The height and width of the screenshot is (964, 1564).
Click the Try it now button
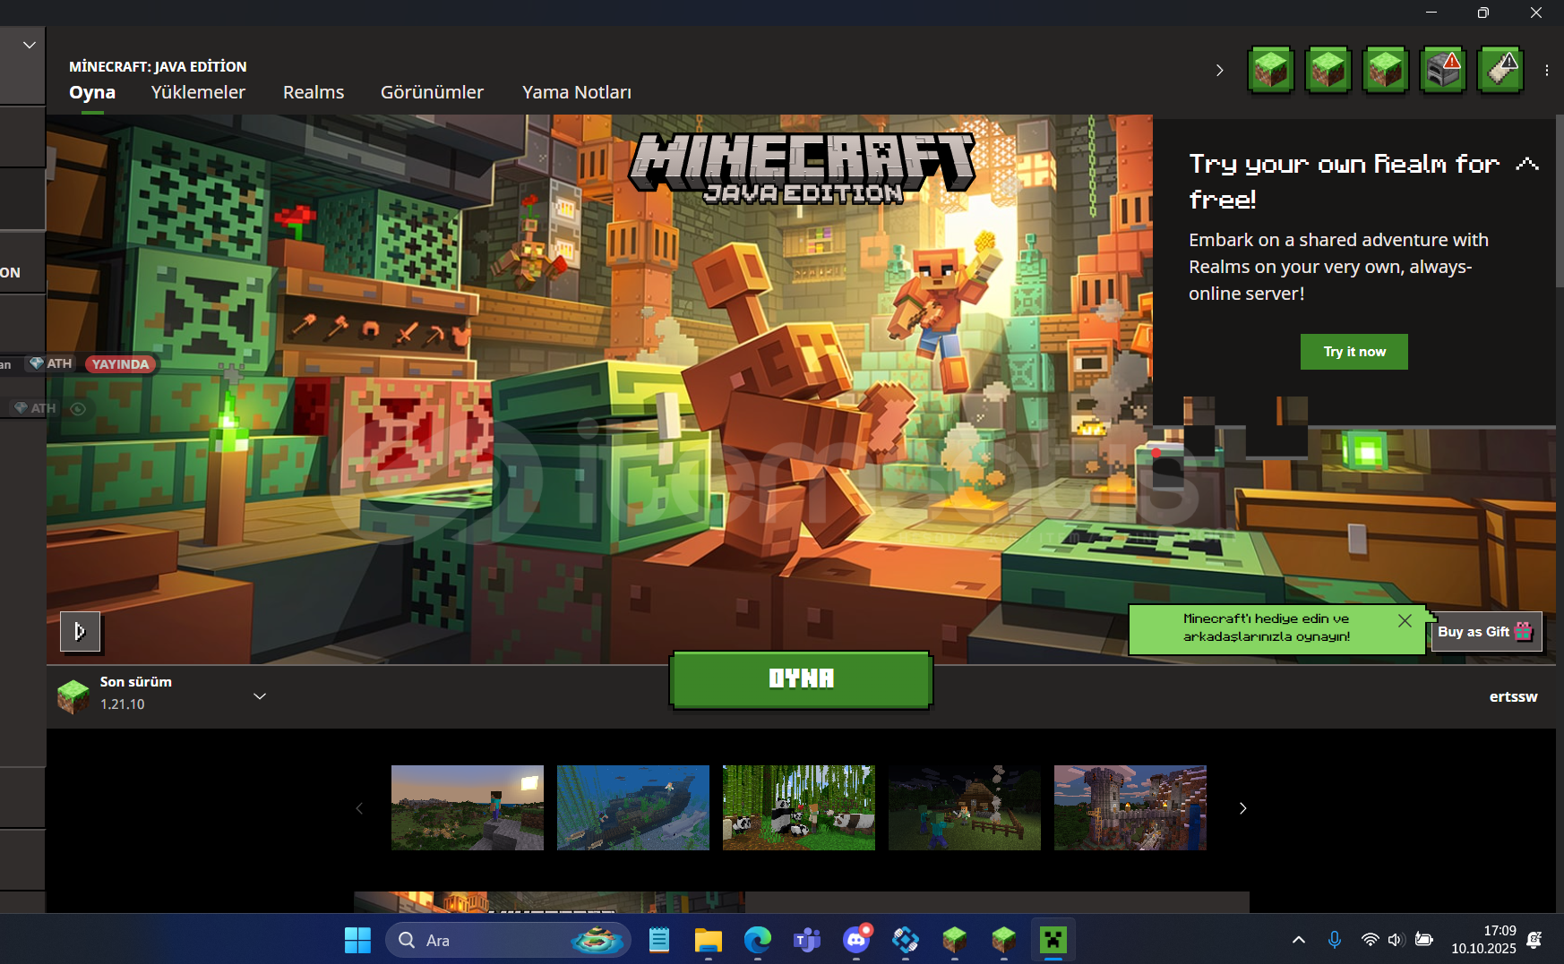1353,352
